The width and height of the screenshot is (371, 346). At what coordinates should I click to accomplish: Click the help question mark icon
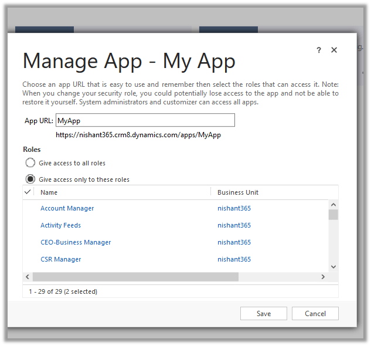coord(319,50)
